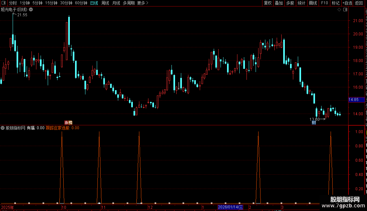
Task: Click the 0.80 indicator axis label
Action: 359,146
